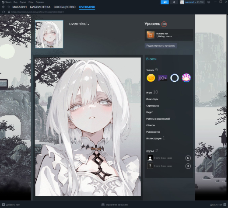228x208 pixels.
Task: Click the downloads icon in bottom bar
Action: click(x=103, y=205)
